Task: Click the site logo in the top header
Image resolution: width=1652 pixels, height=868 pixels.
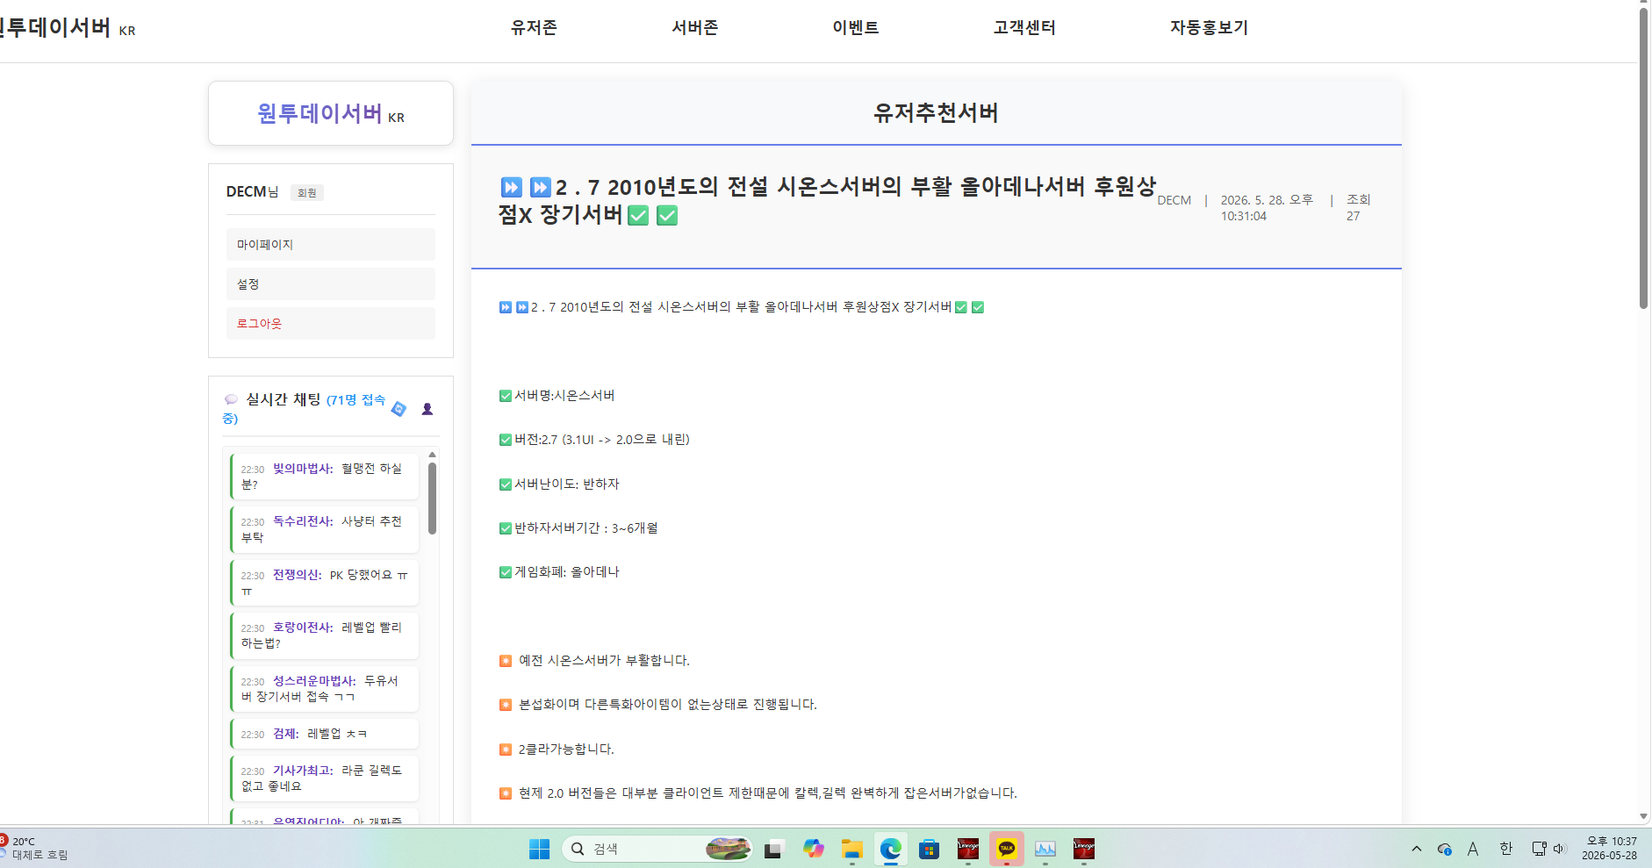Action: coord(66,28)
